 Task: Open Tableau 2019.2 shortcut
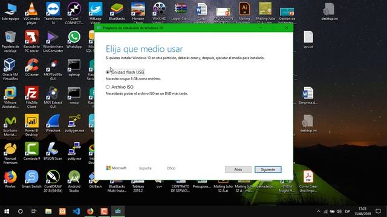[x=138, y=186]
